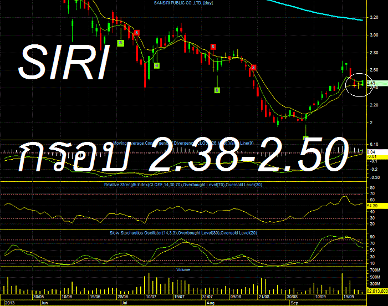Click the 19/06 date label
The height and width of the screenshot is (306, 388).
(95, 297)
